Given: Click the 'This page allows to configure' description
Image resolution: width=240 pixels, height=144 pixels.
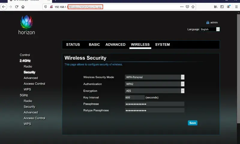Looking at the screenshot, I should pos(94,64).
